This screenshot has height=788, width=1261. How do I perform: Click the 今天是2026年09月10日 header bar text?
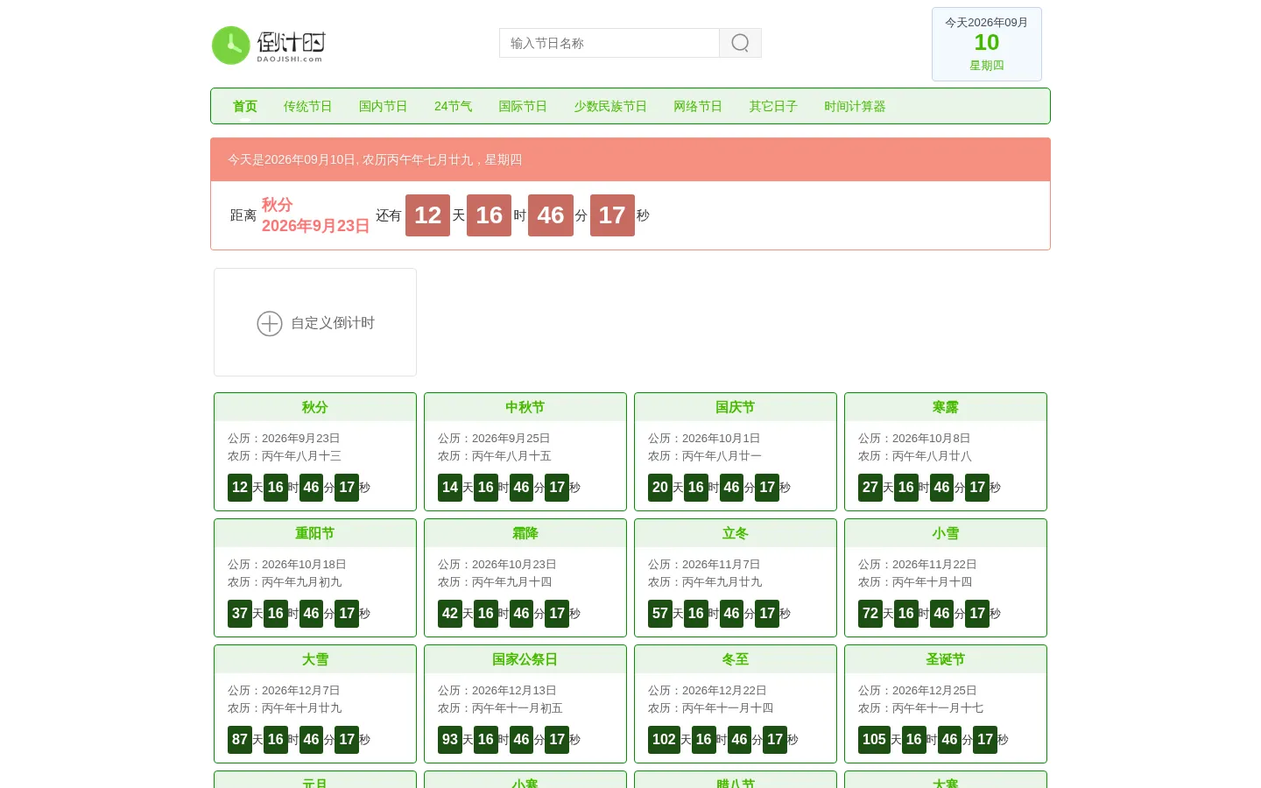click(x=375, y=159)
